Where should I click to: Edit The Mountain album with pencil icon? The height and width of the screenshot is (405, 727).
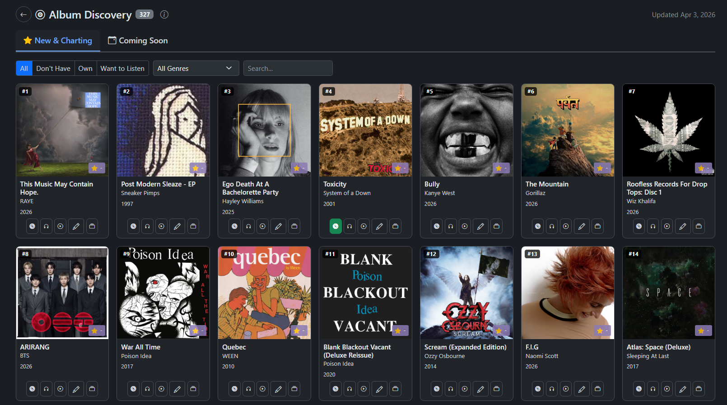pos(582,226)
